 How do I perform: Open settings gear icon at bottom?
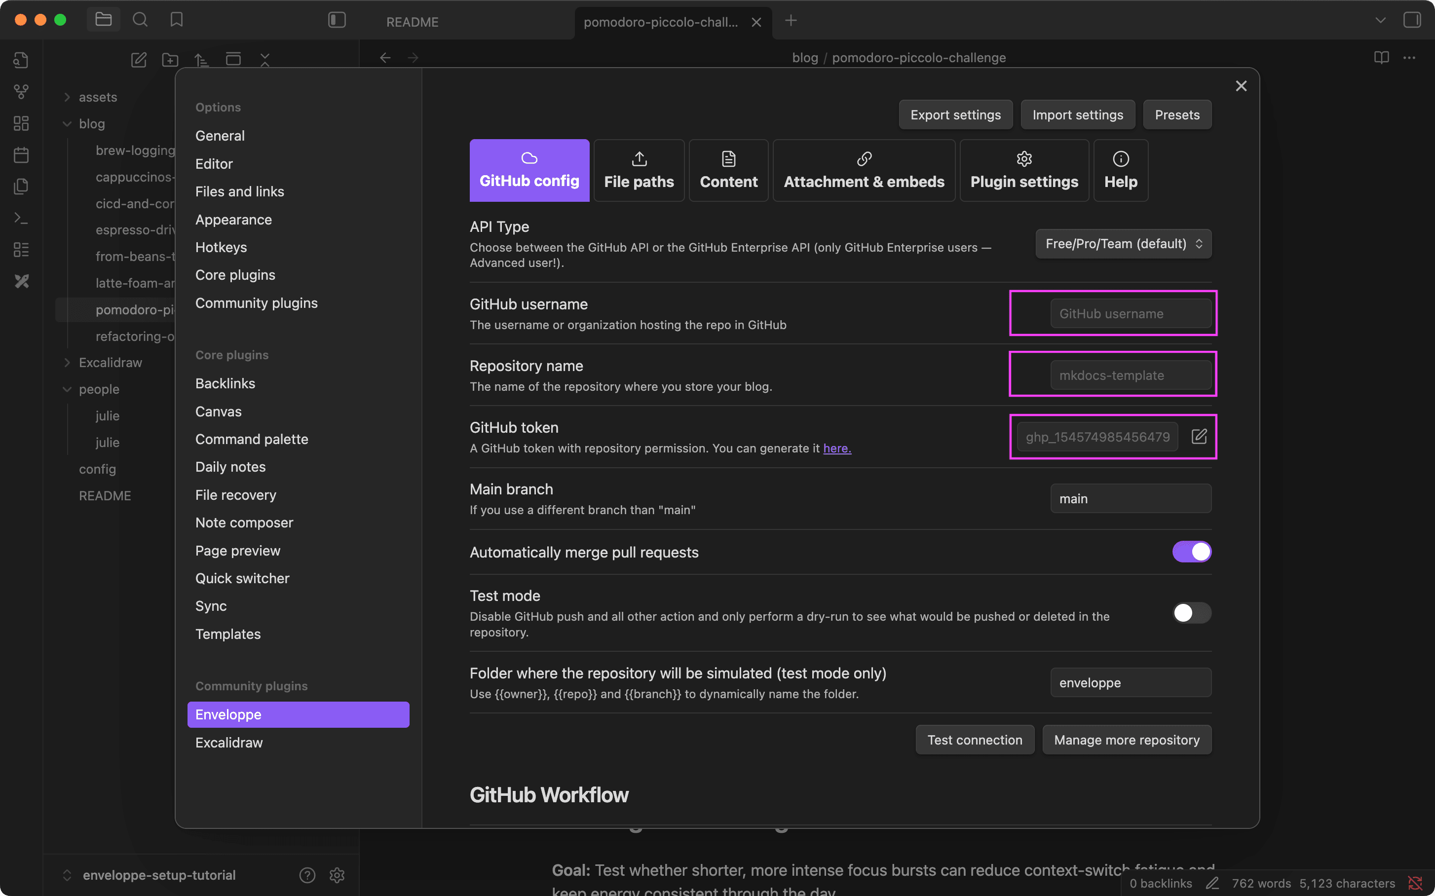(337, 875)
